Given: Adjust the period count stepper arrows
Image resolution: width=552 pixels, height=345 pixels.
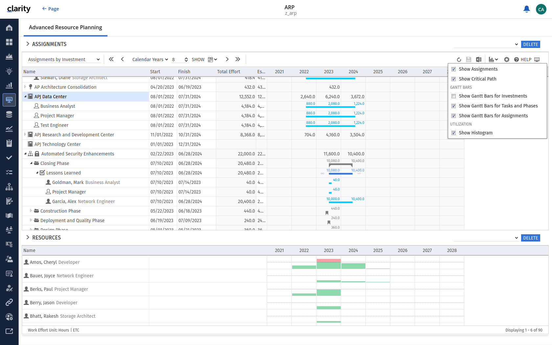Looking at the screenshot, I should 186,59.
